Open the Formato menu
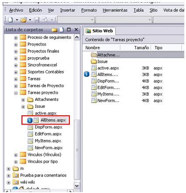 (x=89, y=10)
